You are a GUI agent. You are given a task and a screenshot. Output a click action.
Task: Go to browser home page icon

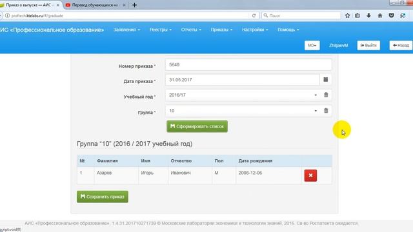click(380, 15)
